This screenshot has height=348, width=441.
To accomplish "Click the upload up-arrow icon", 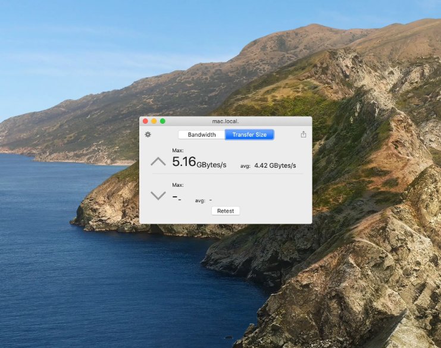I will click(158, 161).
